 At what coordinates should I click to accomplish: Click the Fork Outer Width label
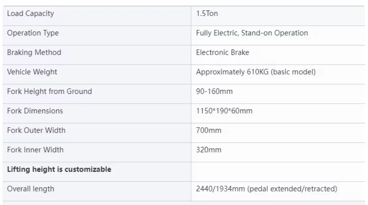click(x=36, y=130)
